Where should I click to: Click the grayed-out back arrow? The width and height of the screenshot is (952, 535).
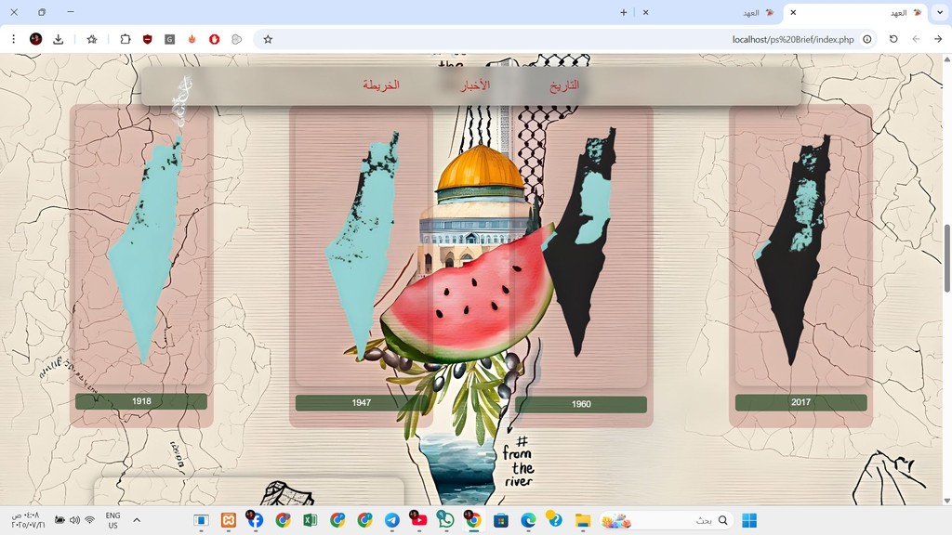pyautogui.click(x=916, y=39)
